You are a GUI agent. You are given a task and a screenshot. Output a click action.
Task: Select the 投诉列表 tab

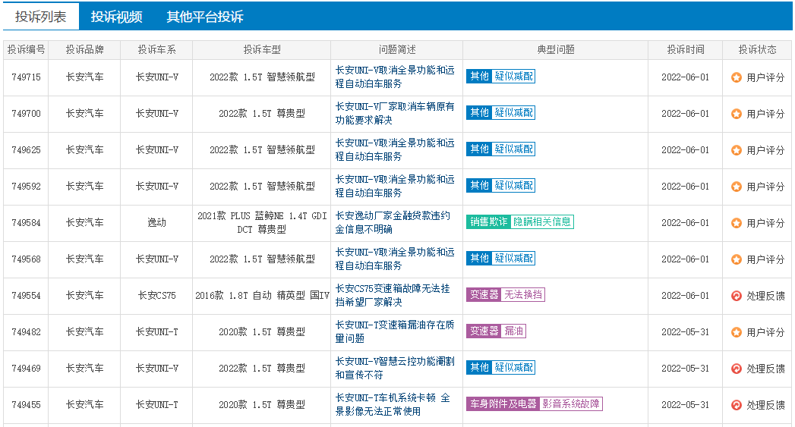point(41,17)
